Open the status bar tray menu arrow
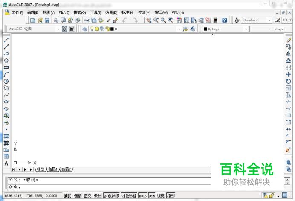Image resolution: width=295 pixels, height=201 pixels. (x=278, y=196)
